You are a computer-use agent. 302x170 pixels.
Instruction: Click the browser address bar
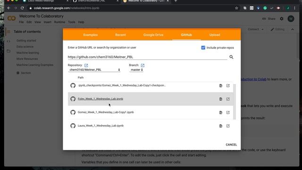pos(131,8)
